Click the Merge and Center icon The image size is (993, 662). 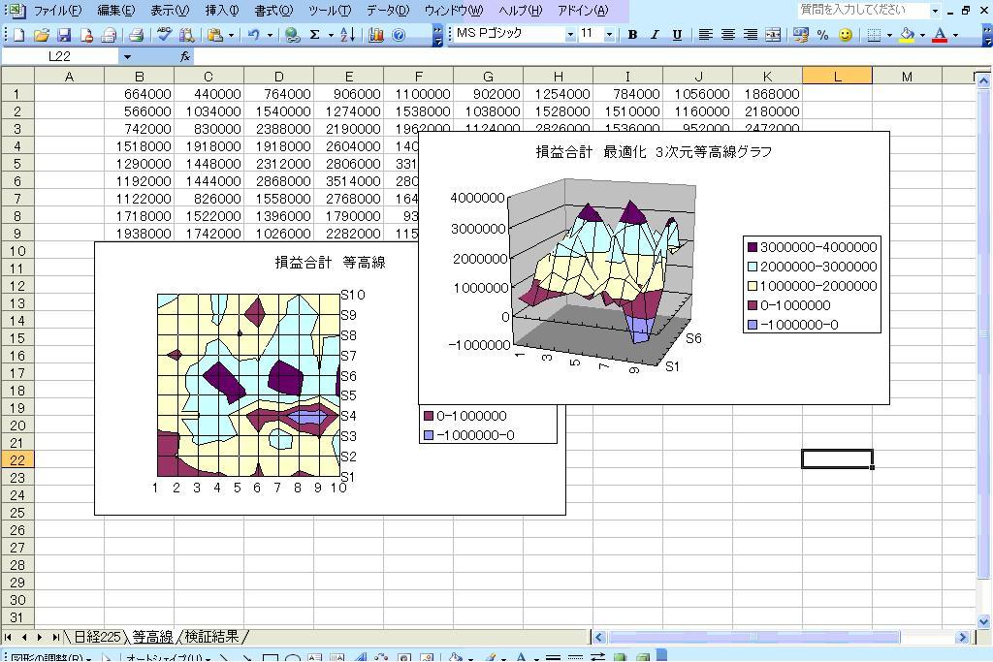click(x=773, y=35)
